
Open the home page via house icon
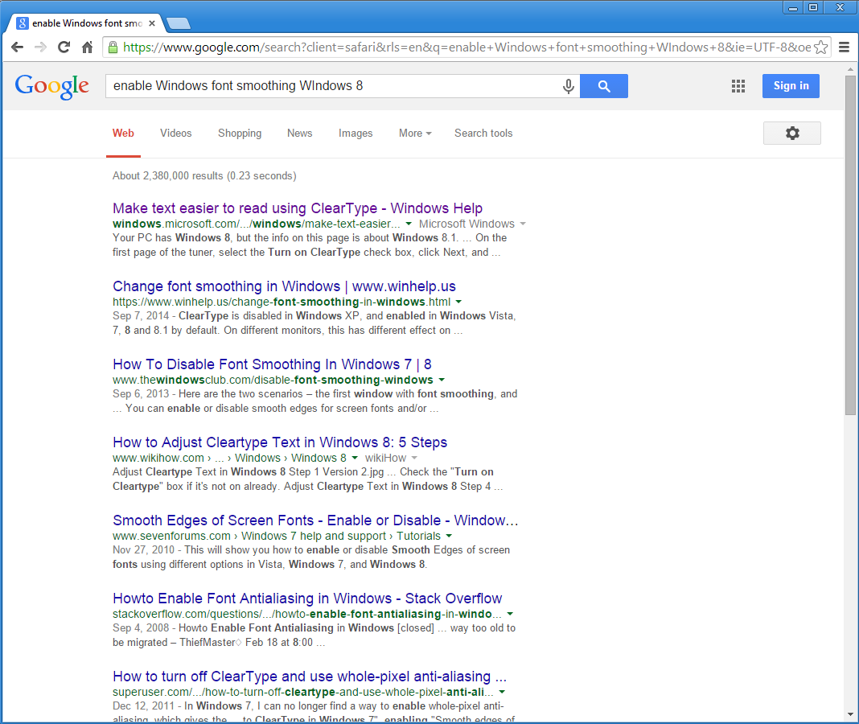(x=87, y=47)
